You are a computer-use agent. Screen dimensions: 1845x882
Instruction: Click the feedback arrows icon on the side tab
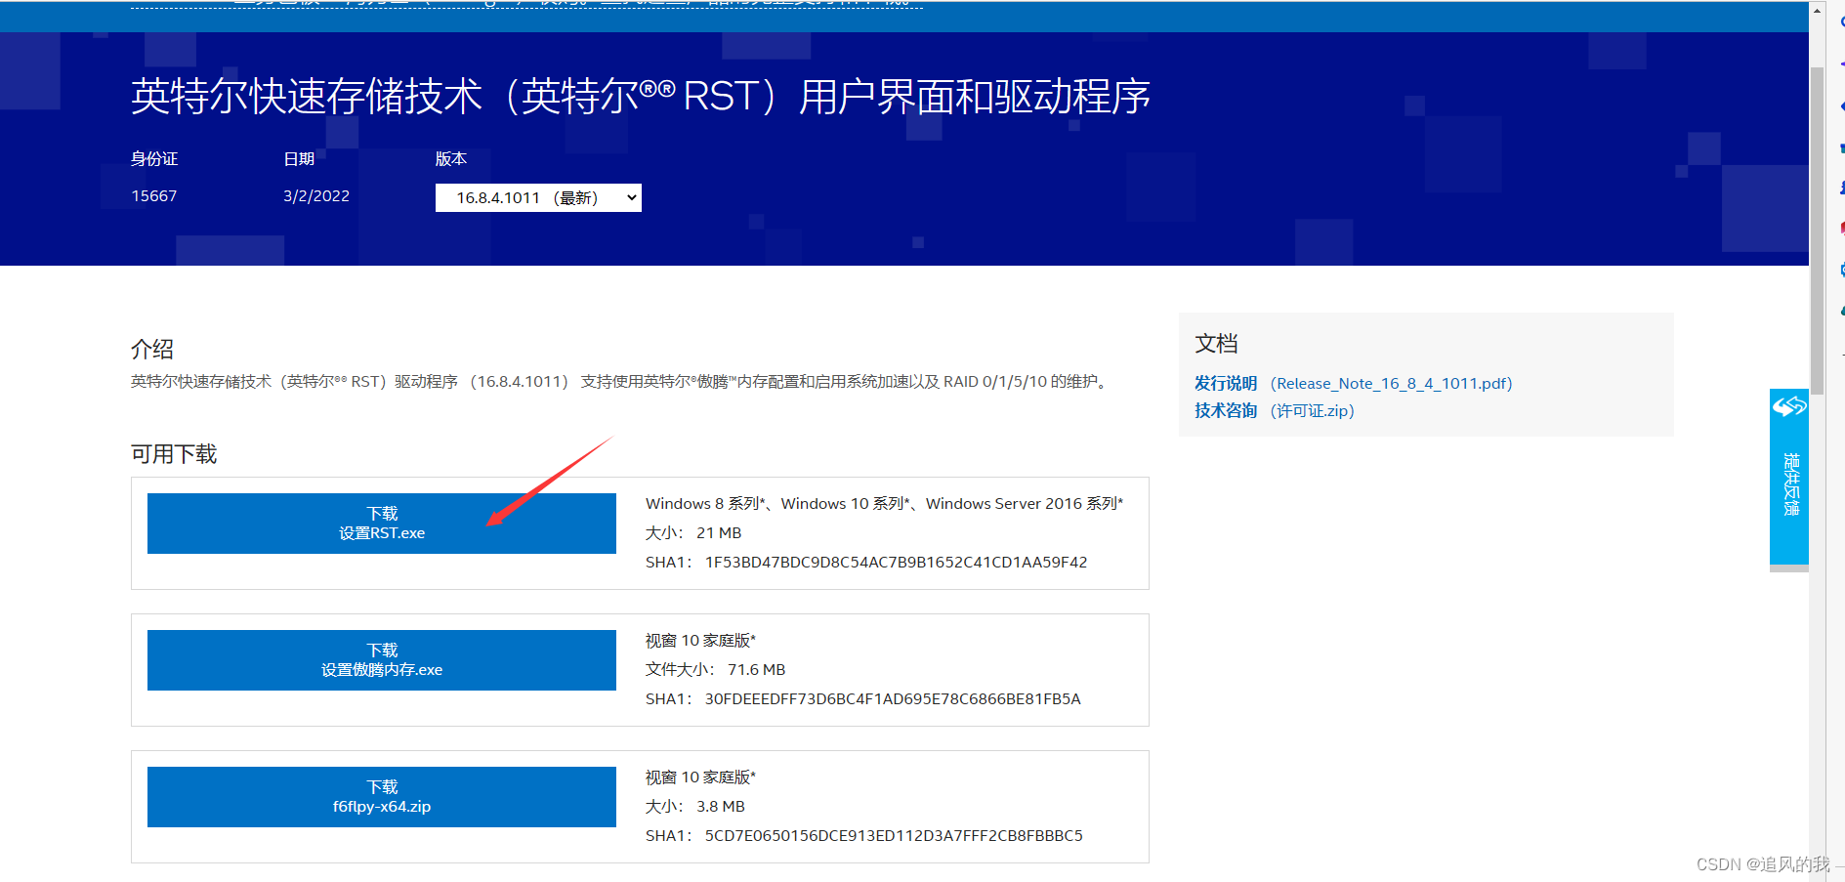click(x=1789, y=405)
